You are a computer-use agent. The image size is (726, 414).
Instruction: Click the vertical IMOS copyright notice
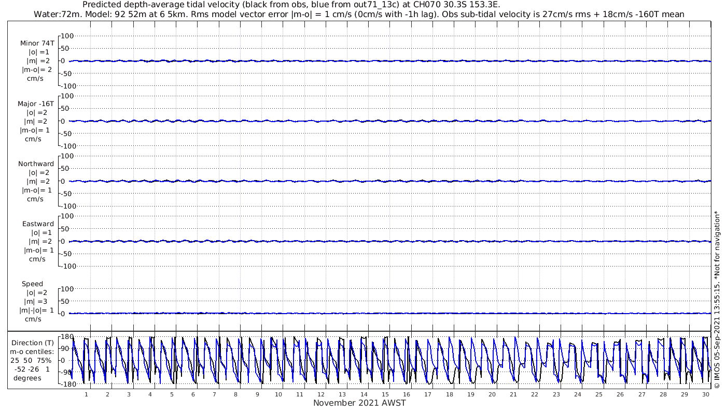[717, 299]
